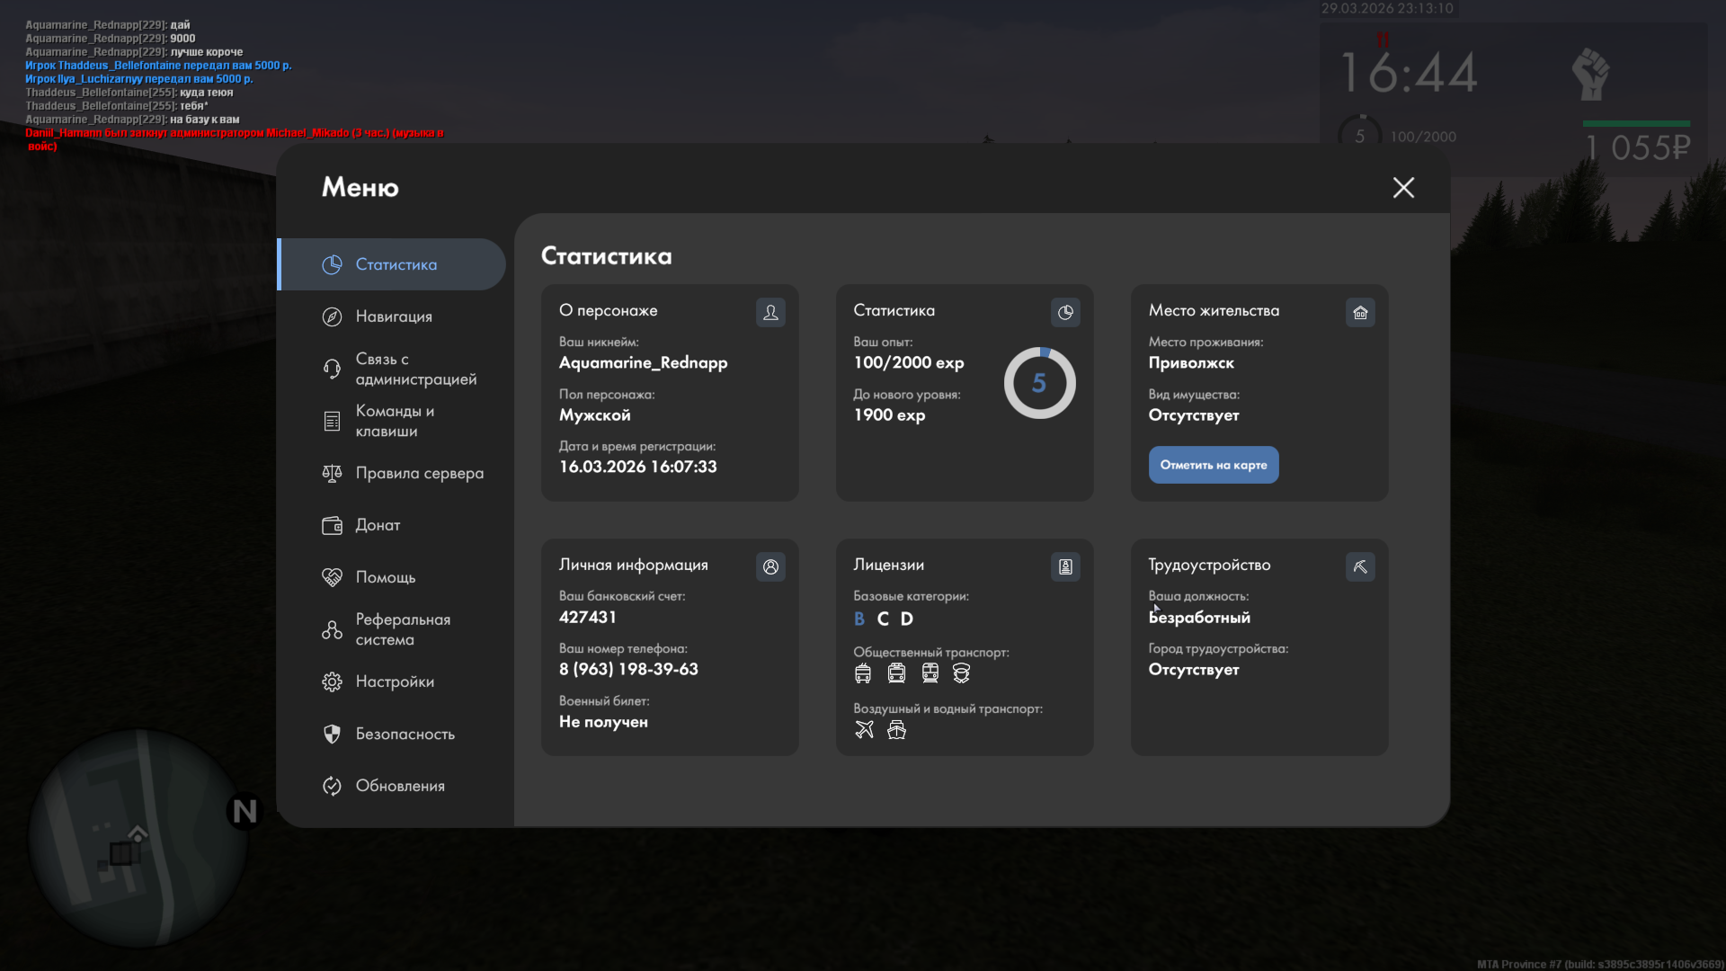Open Правила сервера menu item
The width and height of the screenshot is (1726, 971).
(x=419, y=473)
